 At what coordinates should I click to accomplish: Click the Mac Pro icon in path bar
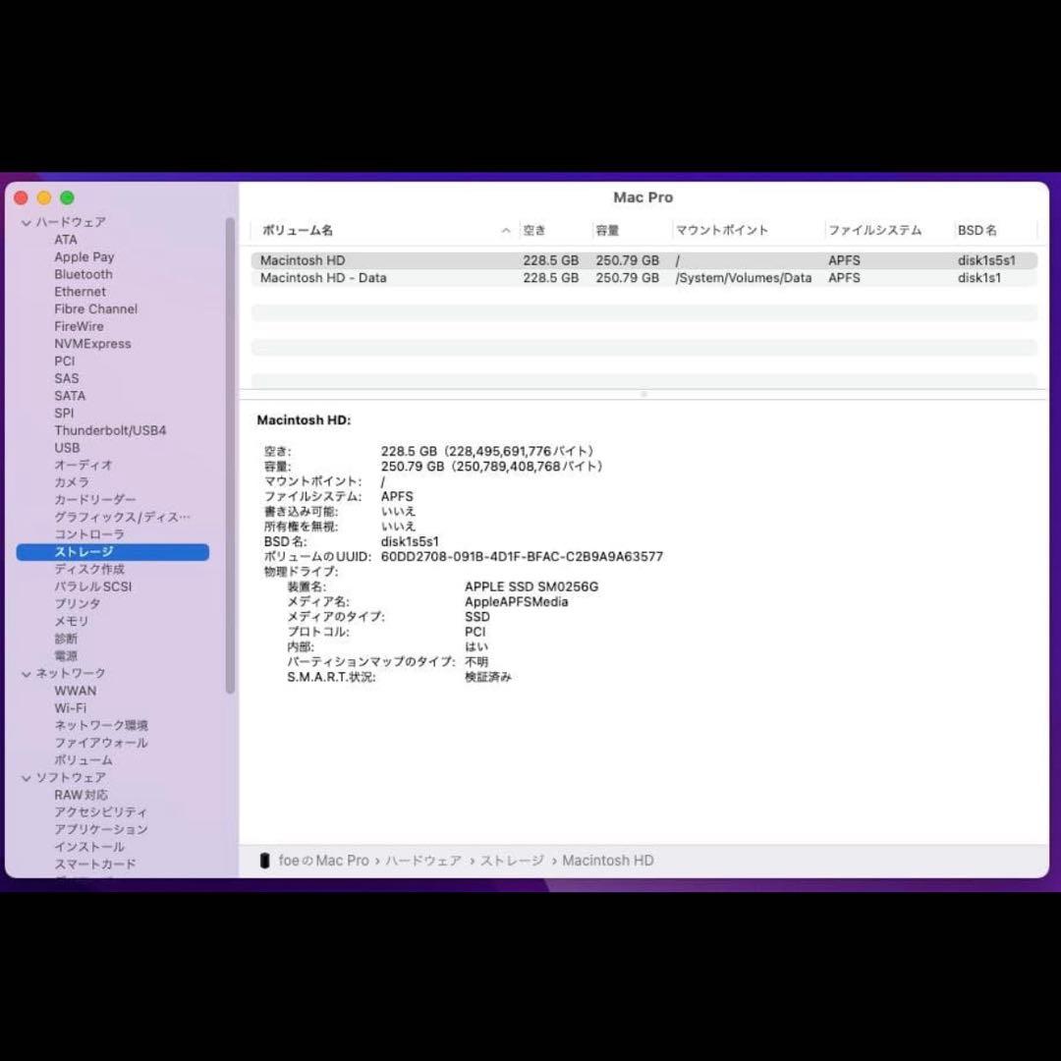(264, 861)
